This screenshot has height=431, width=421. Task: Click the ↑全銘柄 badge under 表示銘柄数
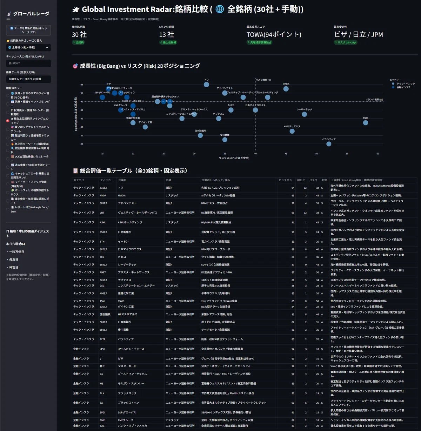point(78,42)
